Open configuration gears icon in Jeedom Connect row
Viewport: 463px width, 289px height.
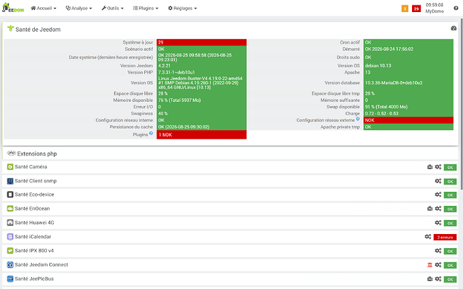tap(438, 264)
